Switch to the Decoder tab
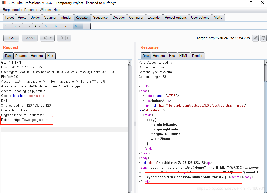 (119, 18)
